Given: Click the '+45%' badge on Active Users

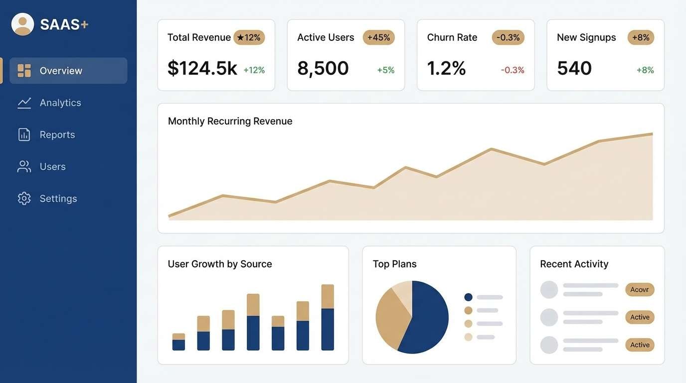Looking at the screenshot, I should [x=378, y=37].
